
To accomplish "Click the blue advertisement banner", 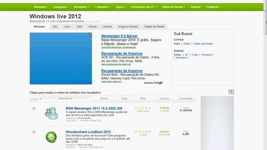I will (61, 58).
